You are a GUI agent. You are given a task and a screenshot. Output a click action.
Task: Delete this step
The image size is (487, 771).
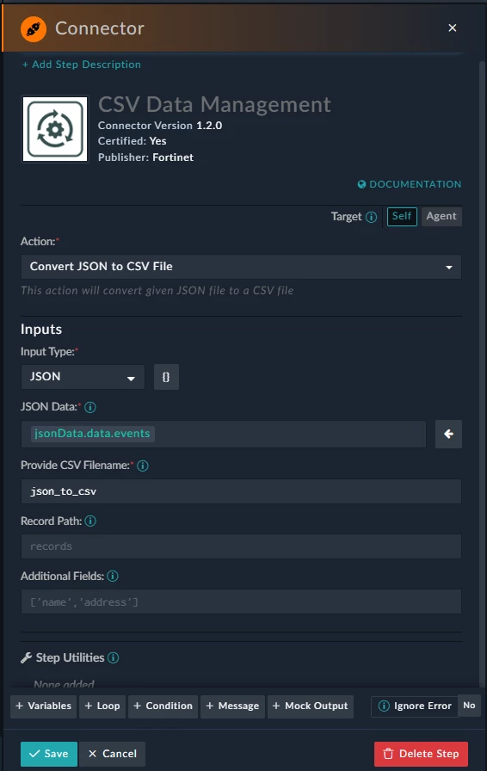(421, 754)
